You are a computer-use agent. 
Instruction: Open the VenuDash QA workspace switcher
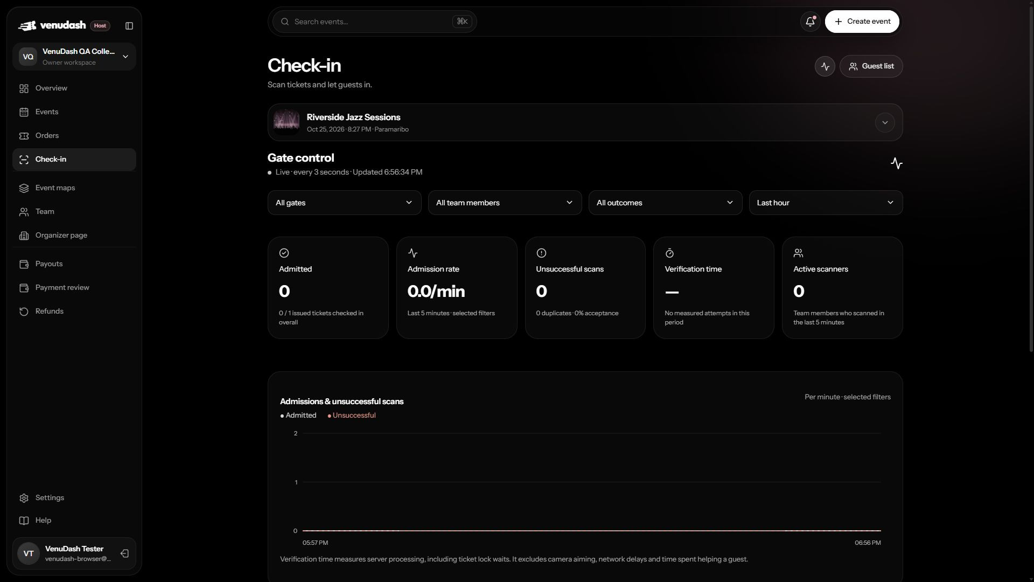pos(74,57)
